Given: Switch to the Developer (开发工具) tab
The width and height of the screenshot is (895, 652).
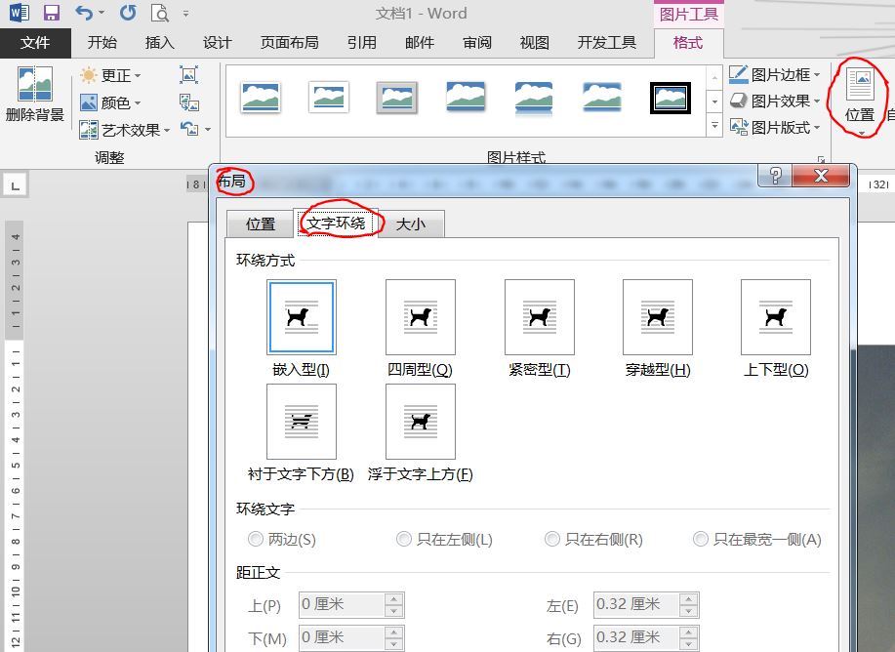Looking at the screenshot, I should point(606,43).
